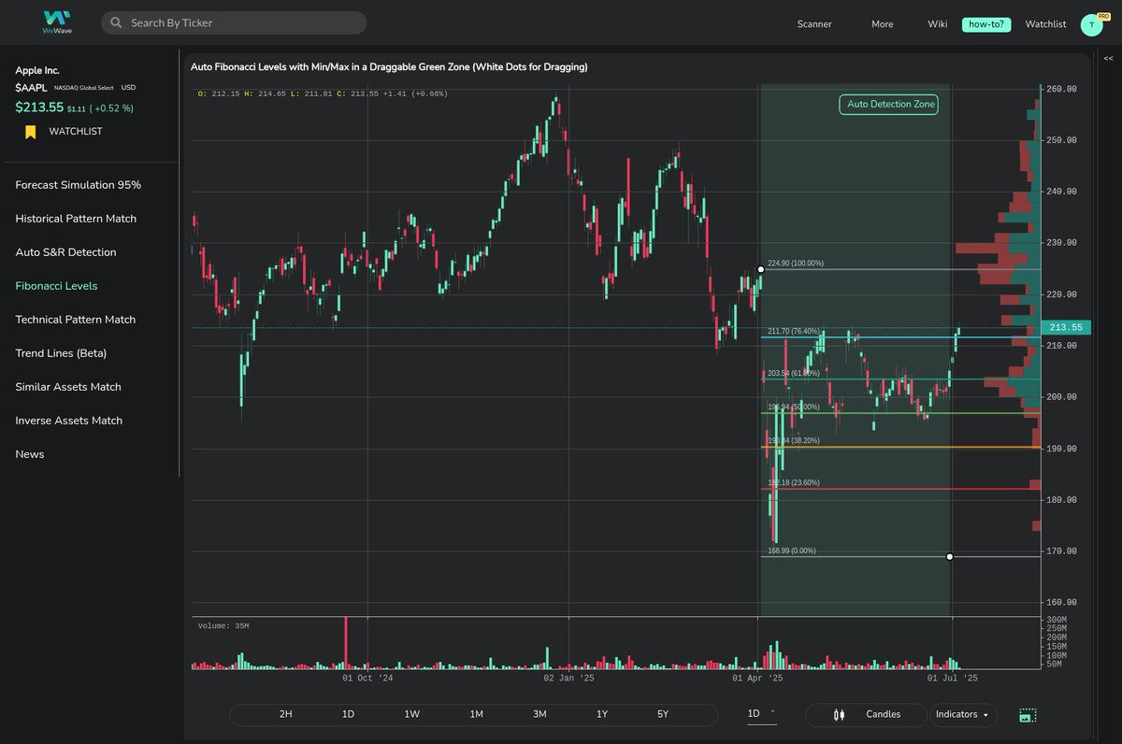Open the Watchlist page in header
This screenshot has width=1122, height=744.
[1045, 24]
